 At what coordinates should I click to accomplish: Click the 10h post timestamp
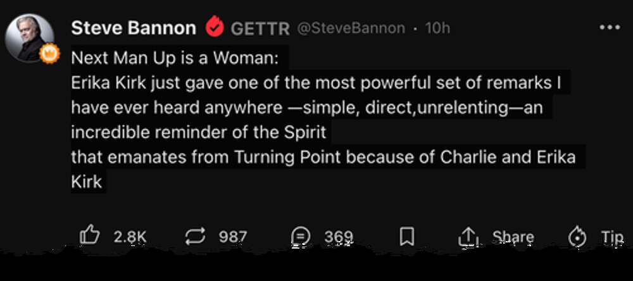pos(437,28)
